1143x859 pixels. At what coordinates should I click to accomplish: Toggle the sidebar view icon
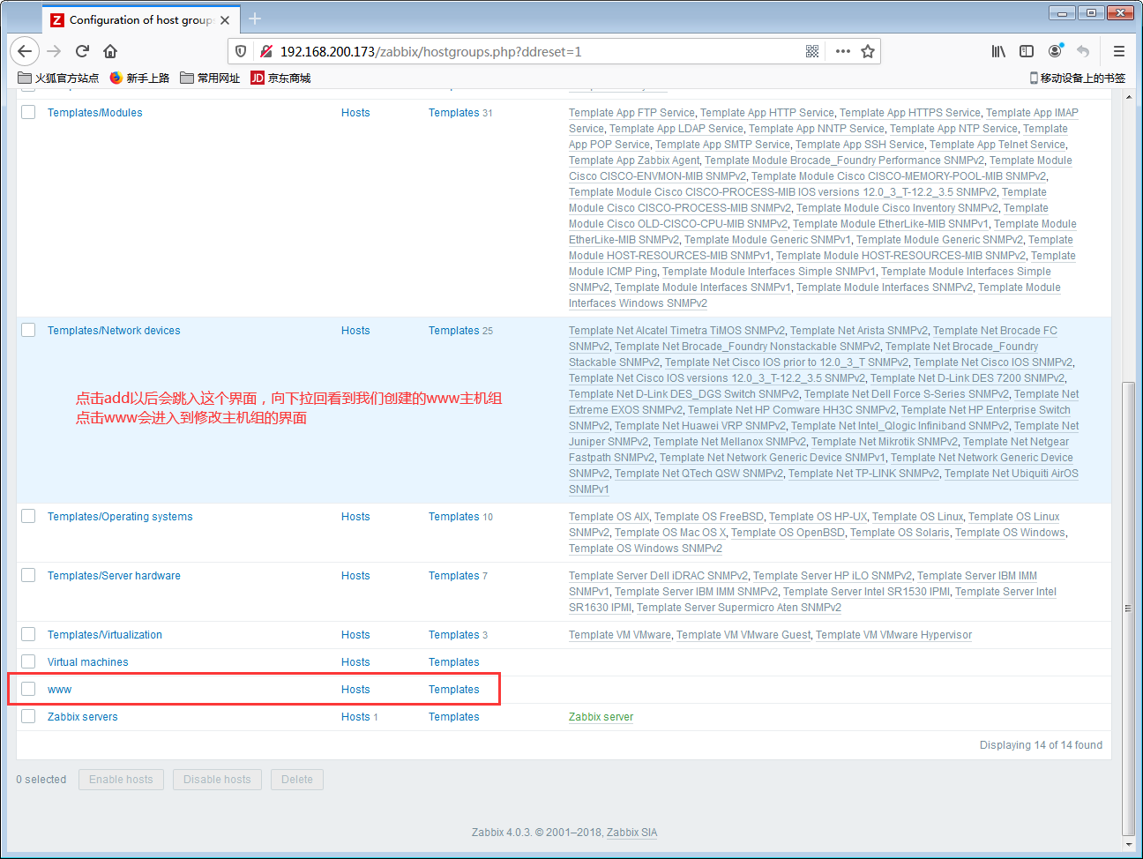click(x=1027, y=51)
